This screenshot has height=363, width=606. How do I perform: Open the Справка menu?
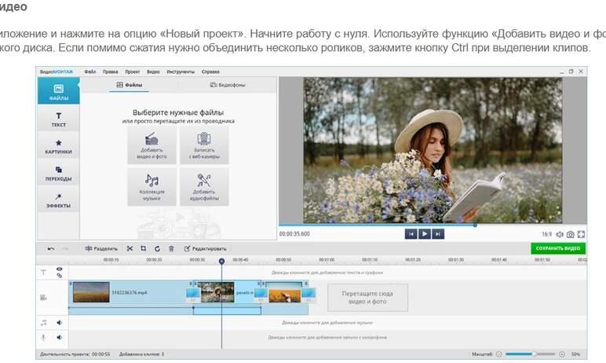point(210,71)
